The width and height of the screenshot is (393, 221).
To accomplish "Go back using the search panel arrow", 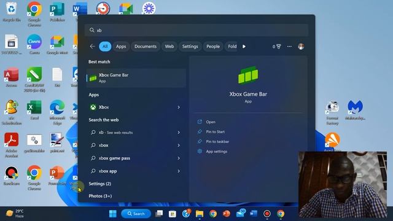I will click(92, 47).
